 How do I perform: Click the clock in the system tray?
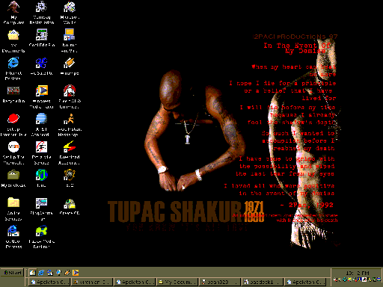358,273
